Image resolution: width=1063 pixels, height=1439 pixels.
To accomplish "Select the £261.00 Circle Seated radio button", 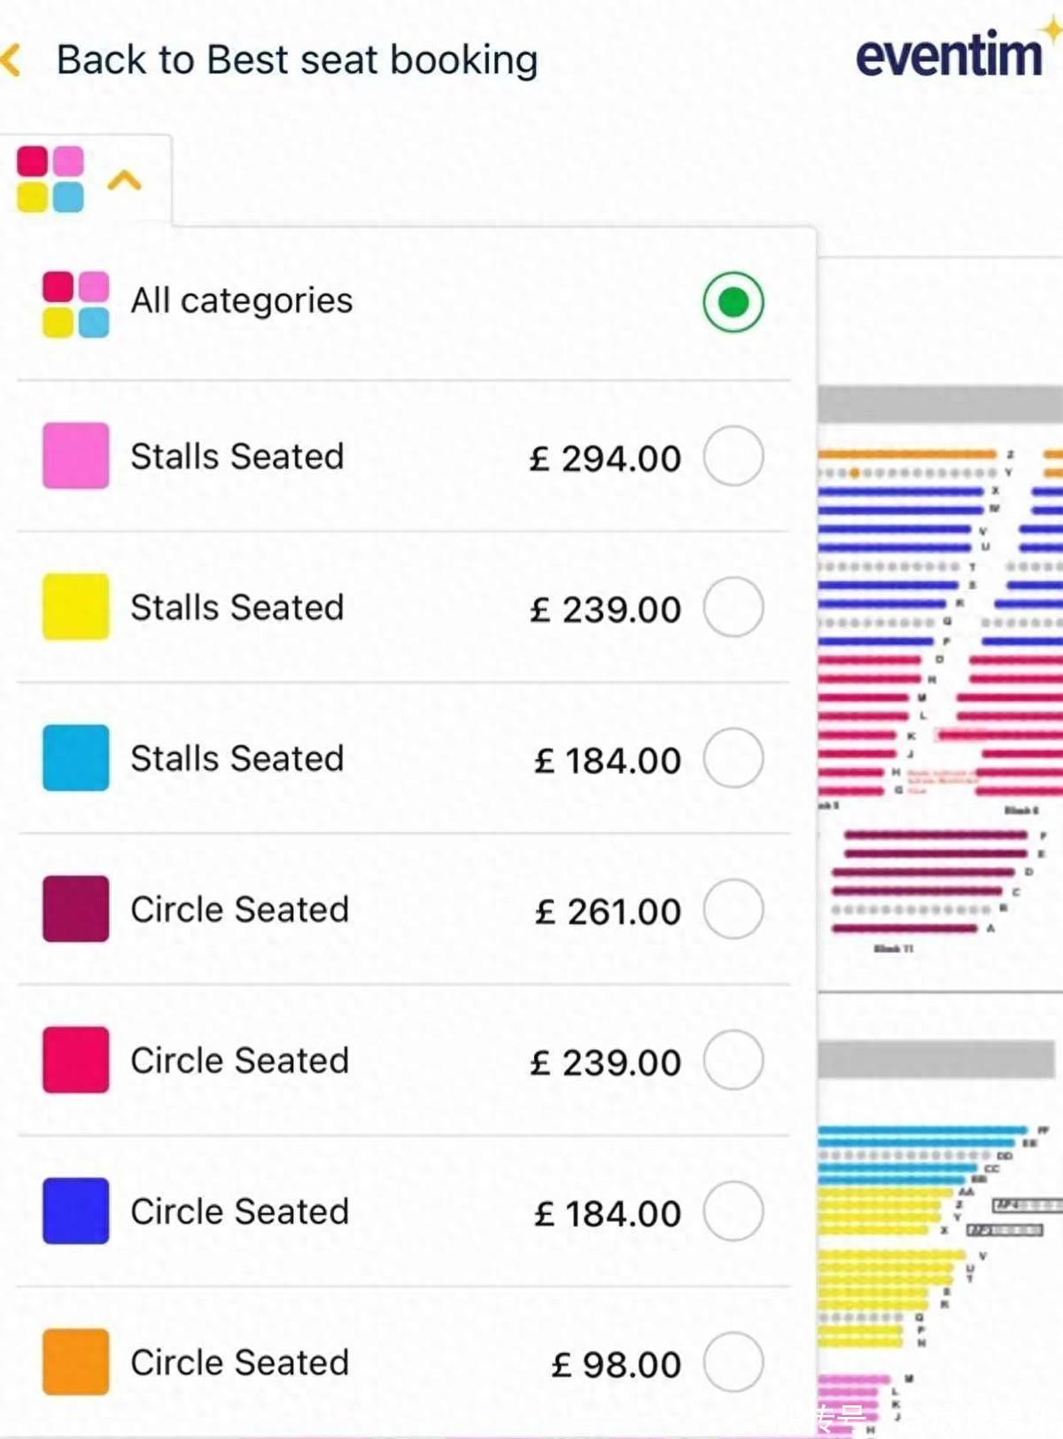I will 733,909.
